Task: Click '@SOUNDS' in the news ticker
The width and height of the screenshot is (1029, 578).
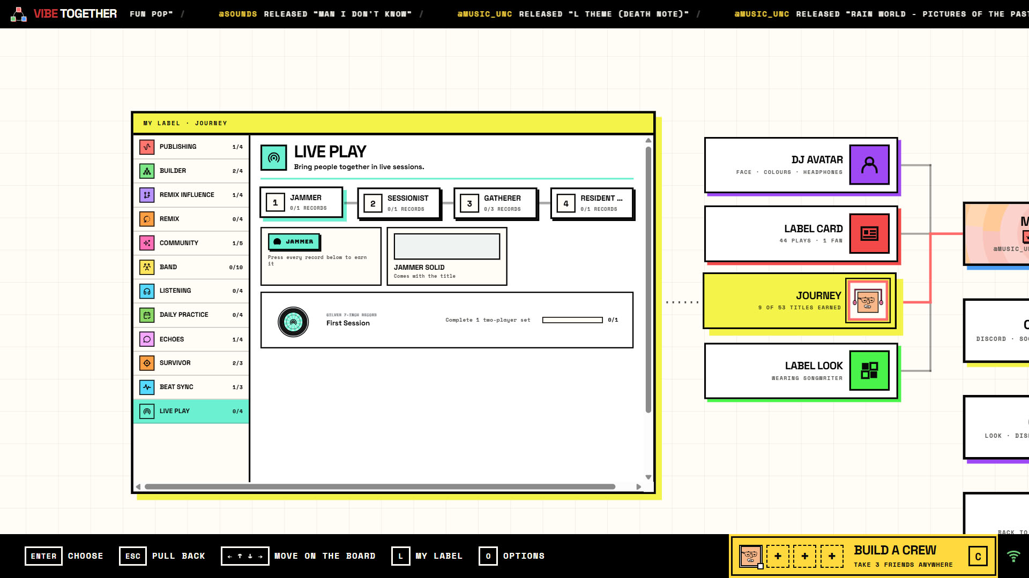Action: coord(237,14)
